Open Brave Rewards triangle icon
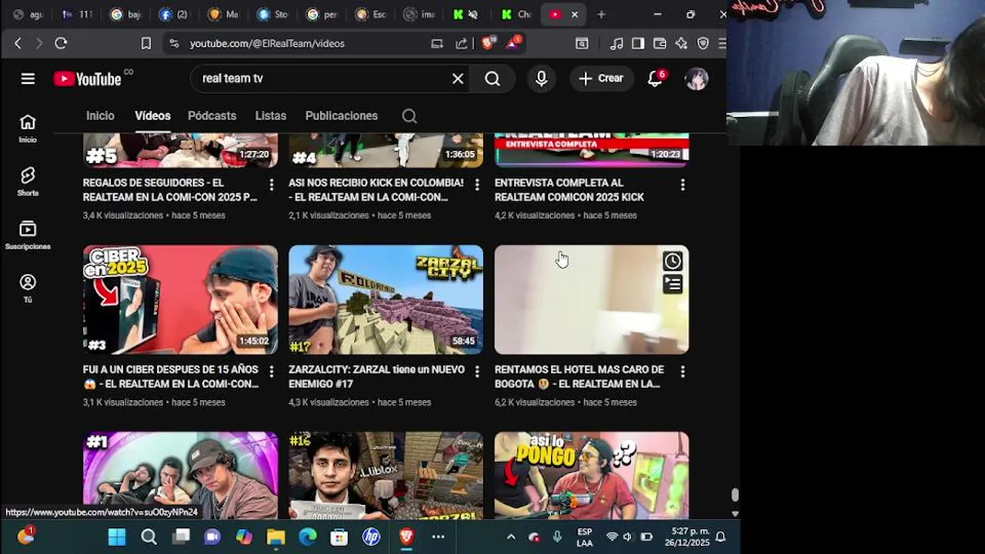This screenshot has width=985, height=554. (x=513, y=43)
